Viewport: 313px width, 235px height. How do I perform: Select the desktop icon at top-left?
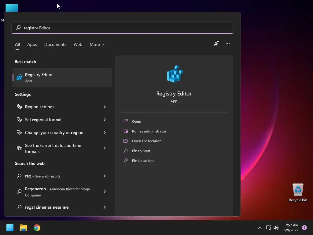(12, 8)
